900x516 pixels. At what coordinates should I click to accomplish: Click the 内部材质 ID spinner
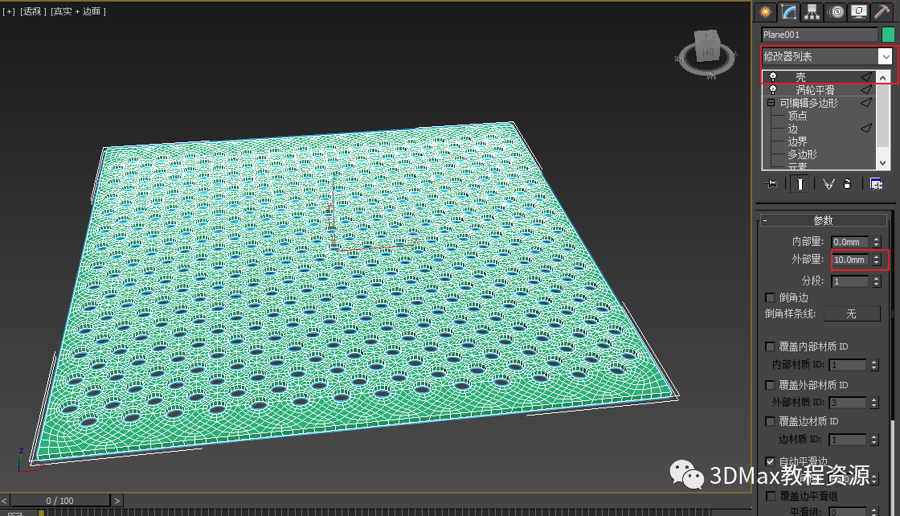coord(873,364)
